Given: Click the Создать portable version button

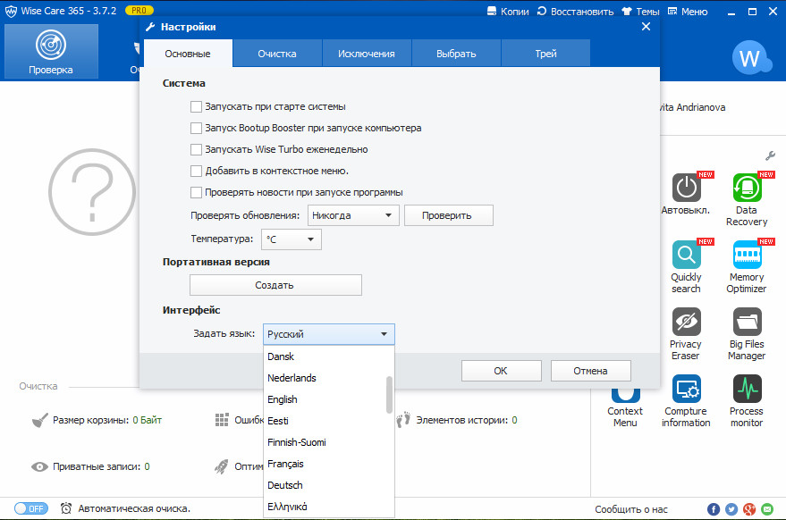Looking at the screenshot, I should [x=275, y=285].
